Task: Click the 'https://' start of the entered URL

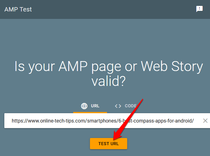Action: (20, 121)
